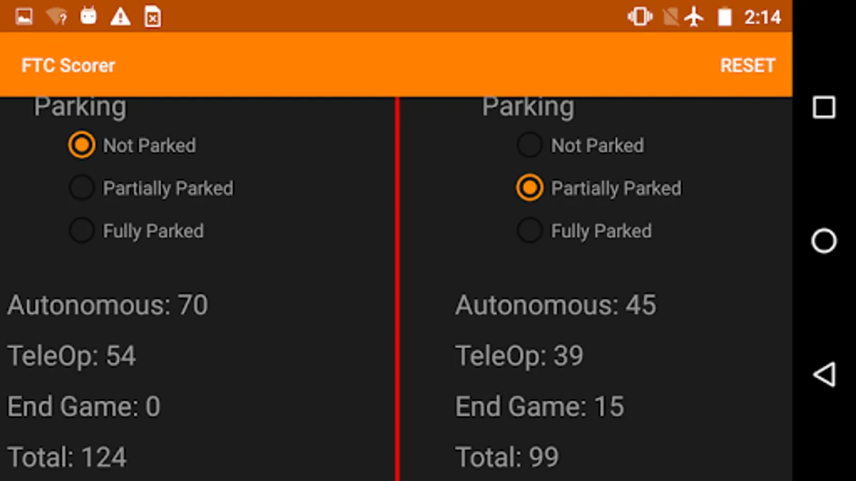Tap the vibrate mode status icon
The width and height of the screenshot is (856, 481).
(640, 17)
